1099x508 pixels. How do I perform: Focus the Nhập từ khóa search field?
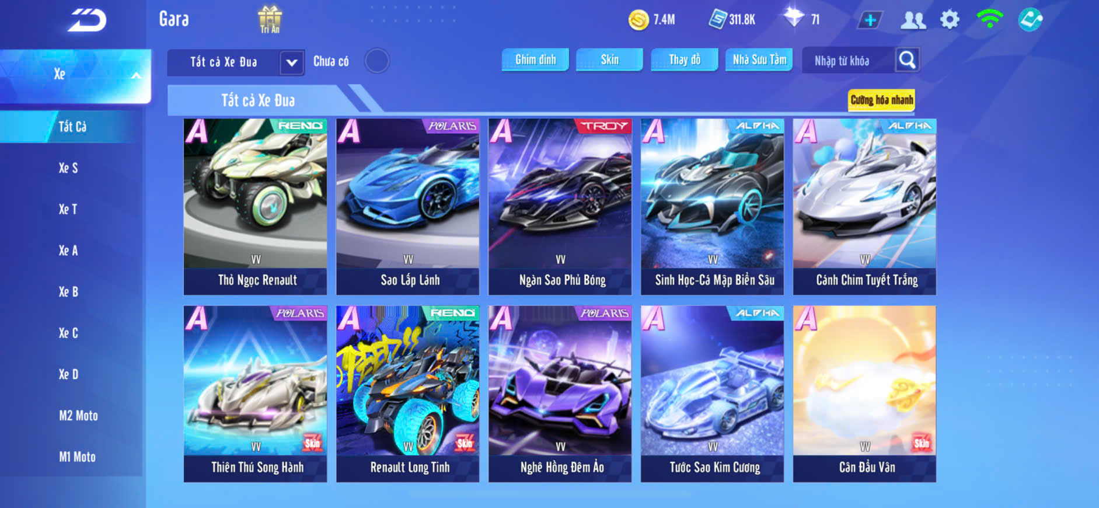(x=849, y=61)
